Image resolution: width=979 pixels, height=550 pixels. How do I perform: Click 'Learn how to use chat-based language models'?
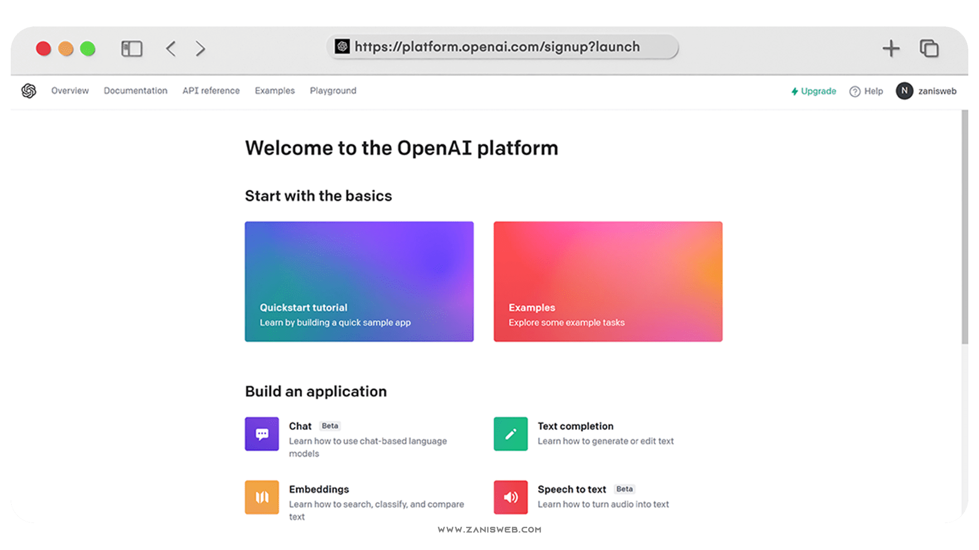[368, 447]
